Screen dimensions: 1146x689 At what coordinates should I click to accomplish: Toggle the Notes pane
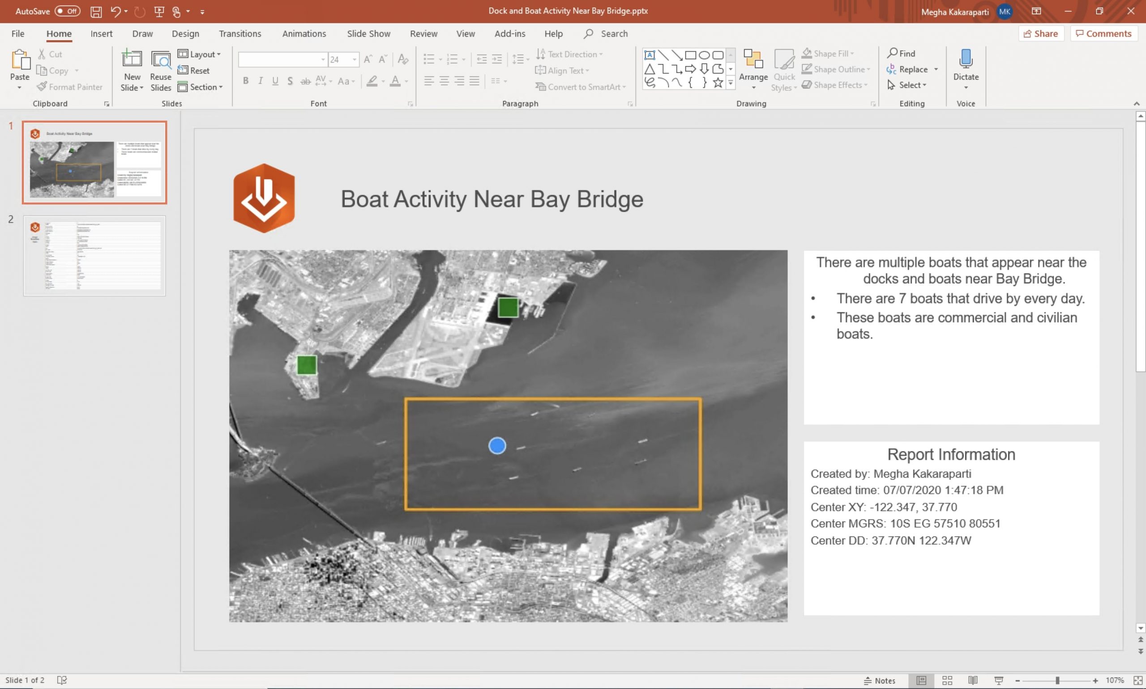pos(879,680)
